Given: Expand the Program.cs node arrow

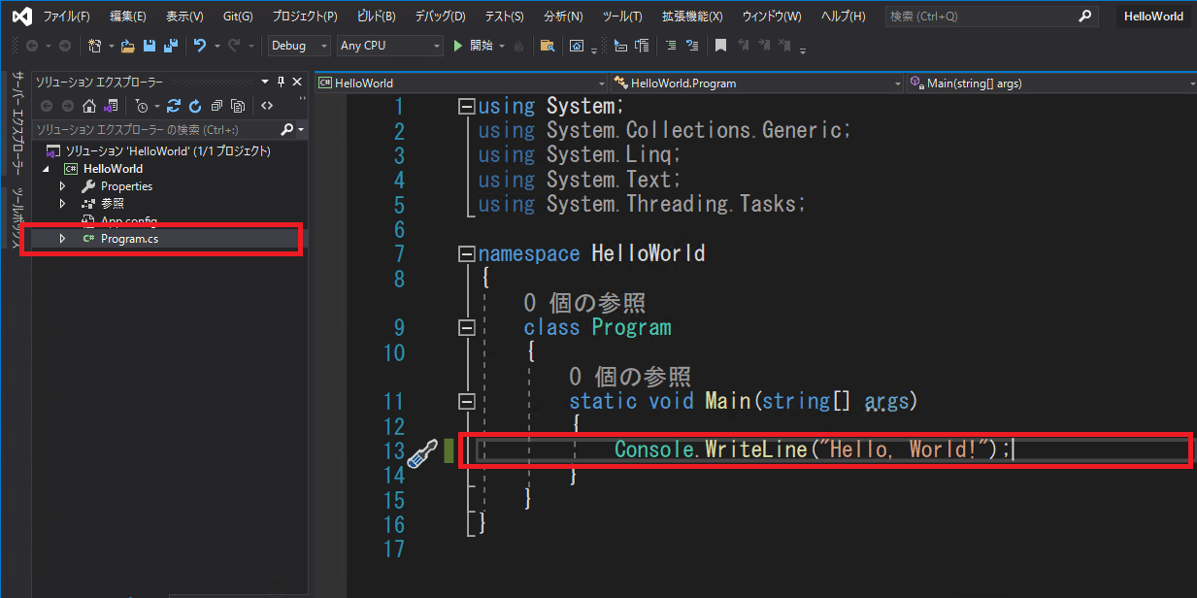Looking at the screenshot, I should click(62, 239).
